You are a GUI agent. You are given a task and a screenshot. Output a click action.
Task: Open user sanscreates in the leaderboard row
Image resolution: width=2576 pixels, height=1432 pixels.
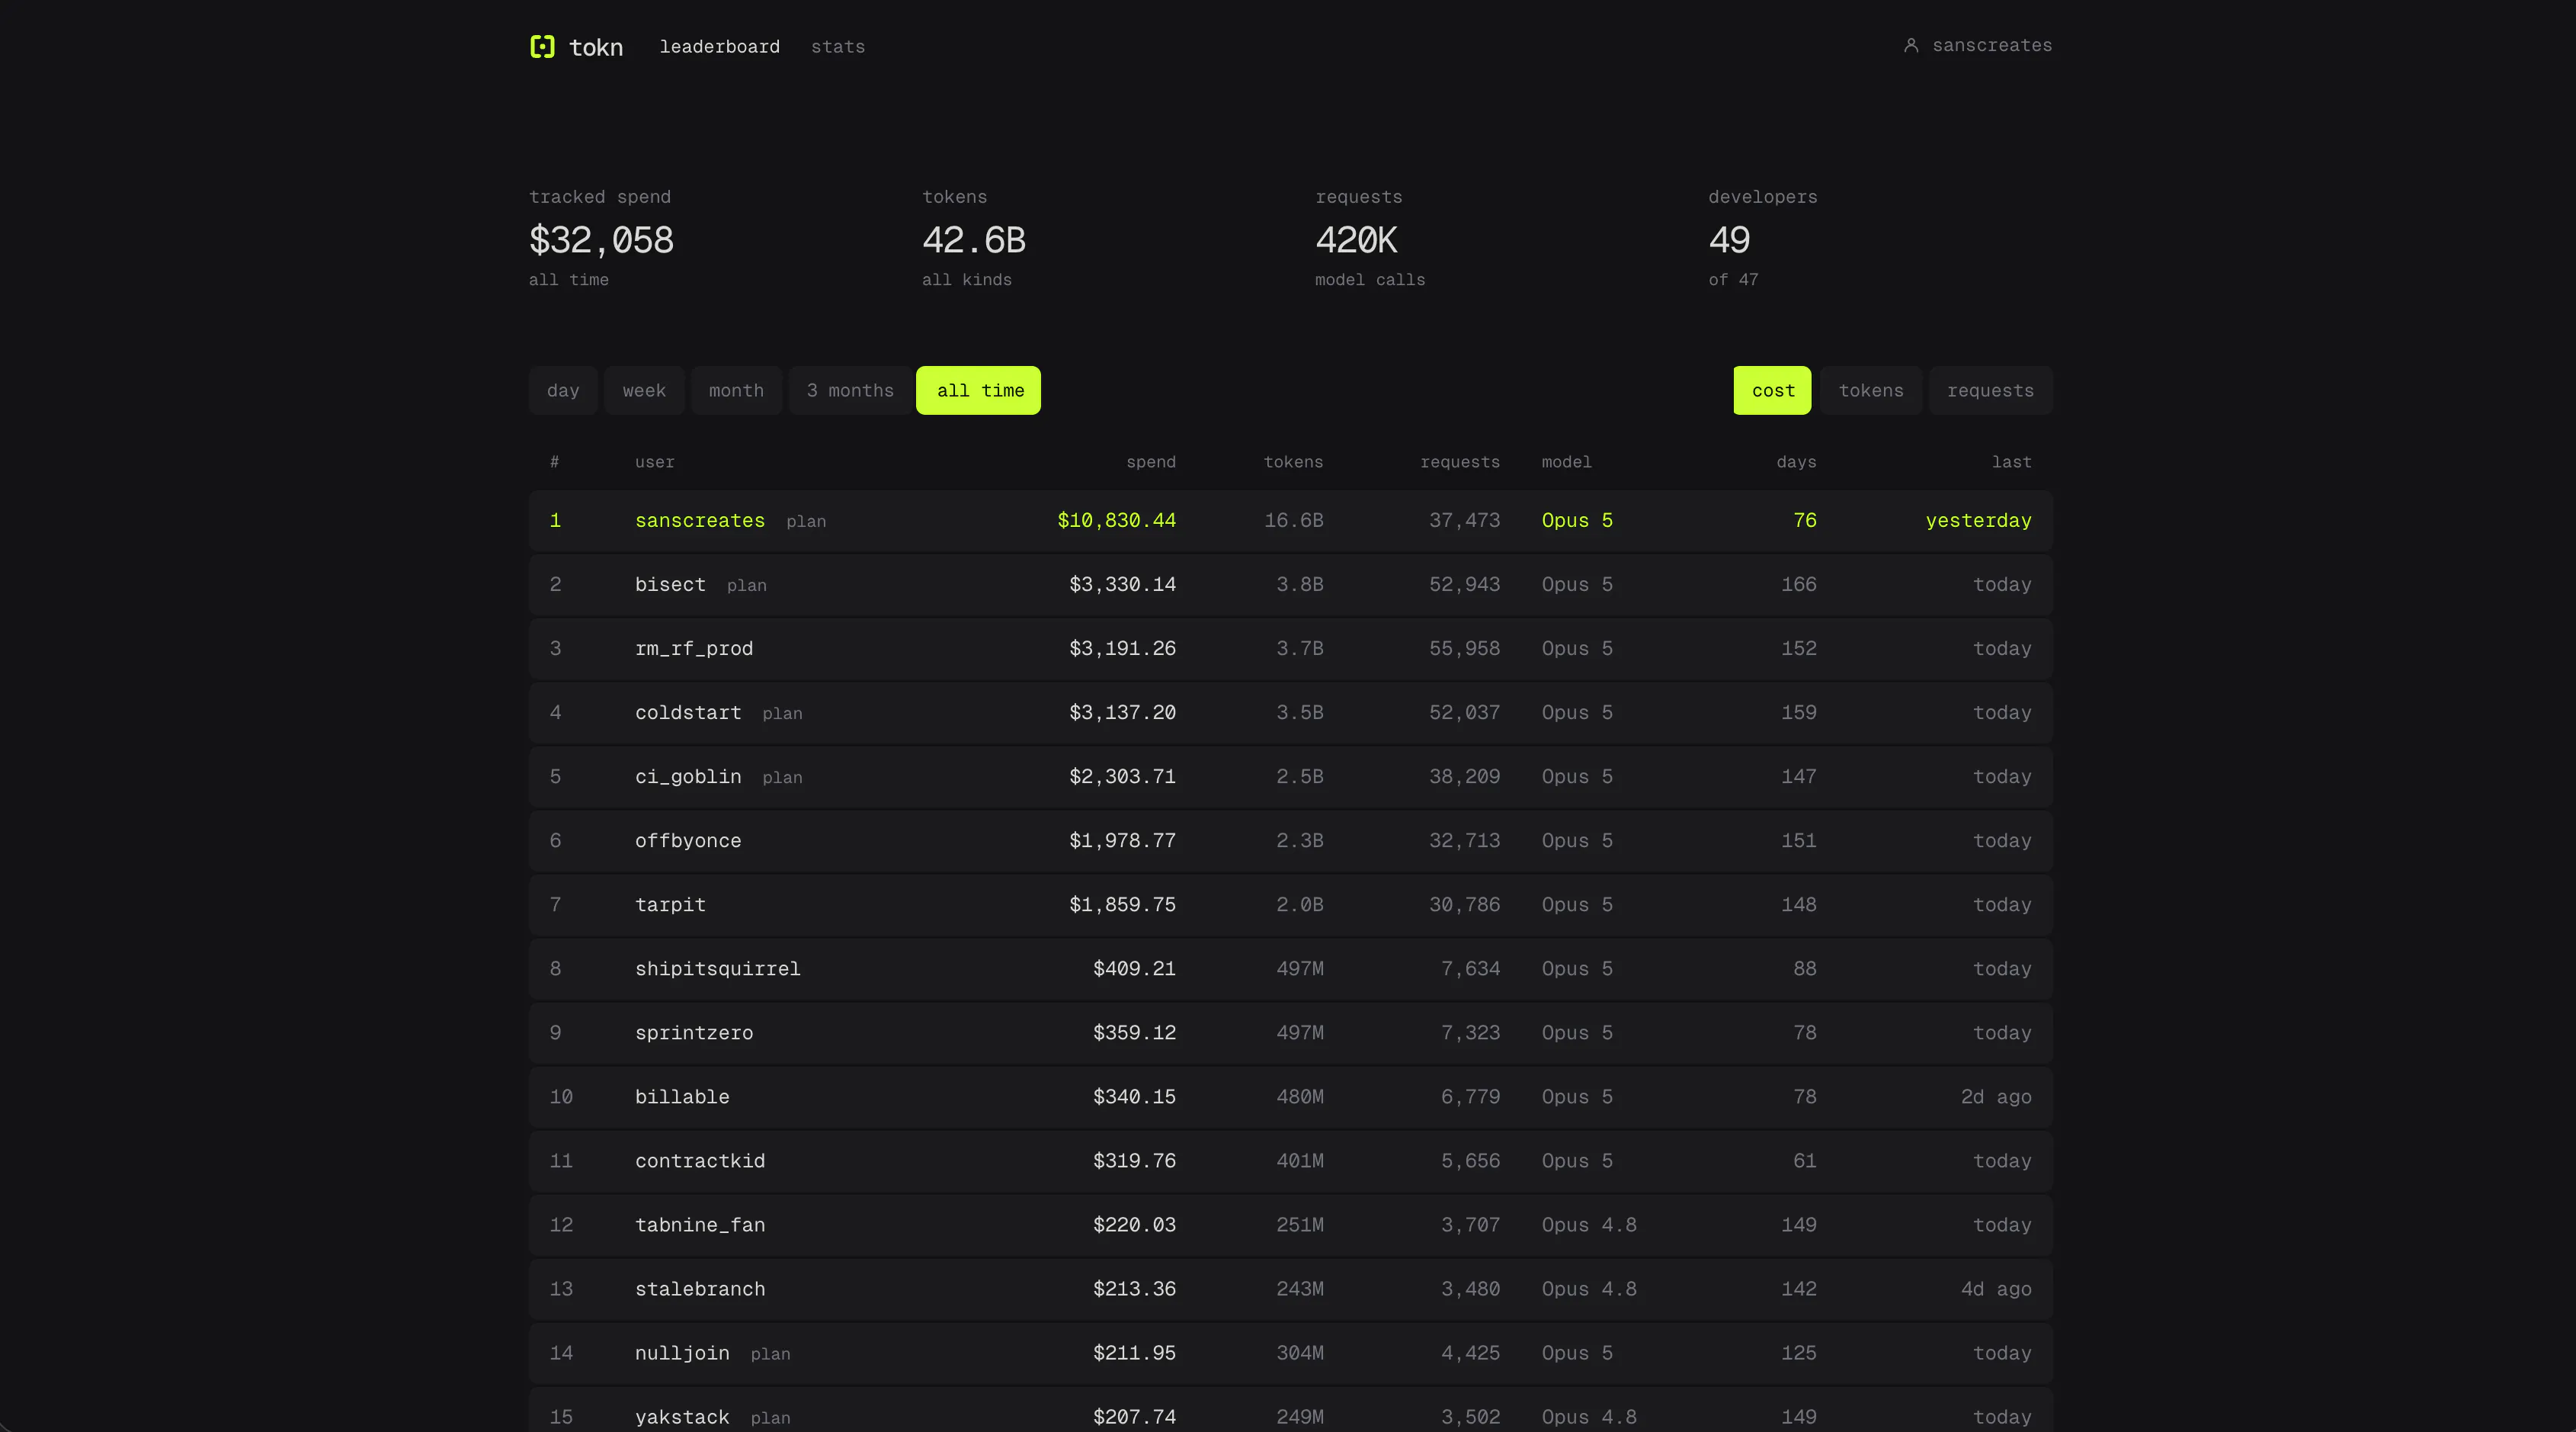[700, 520]
